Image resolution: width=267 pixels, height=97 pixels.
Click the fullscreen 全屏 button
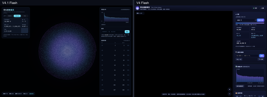tap(262, 8)
